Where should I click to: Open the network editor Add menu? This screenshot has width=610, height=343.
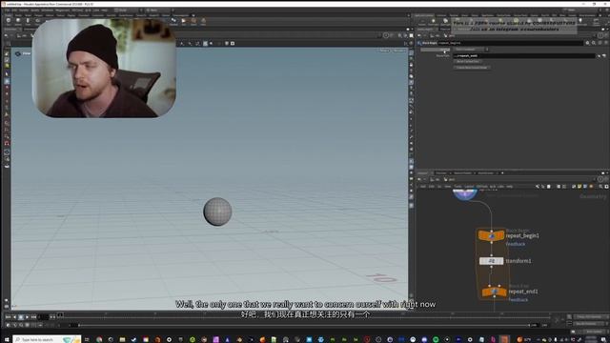(423, 187)
